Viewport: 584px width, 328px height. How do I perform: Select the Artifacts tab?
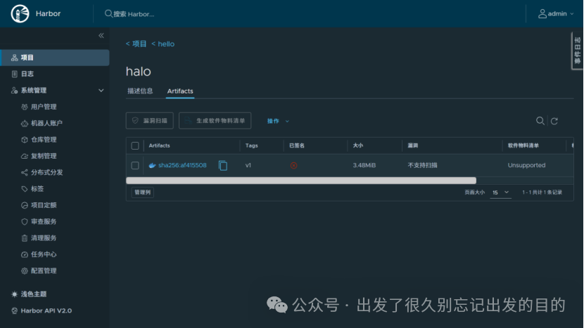[180, 91]
